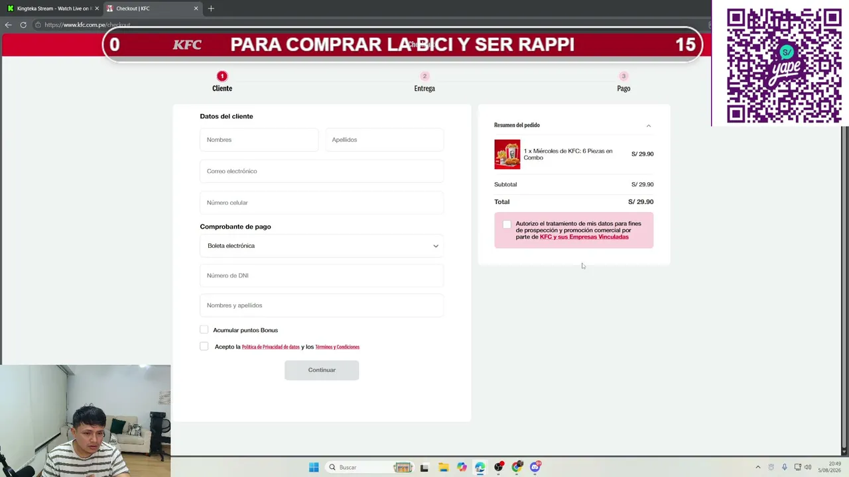Launch Copilot from the taskbar
The height and width of the screenshot is (477, 849).
(x=462, y=467)
